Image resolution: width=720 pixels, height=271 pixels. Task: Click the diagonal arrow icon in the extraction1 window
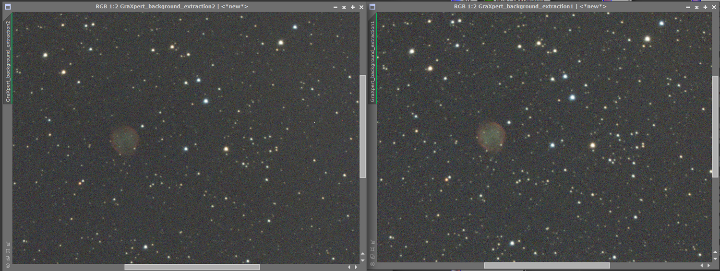(372, 242)
